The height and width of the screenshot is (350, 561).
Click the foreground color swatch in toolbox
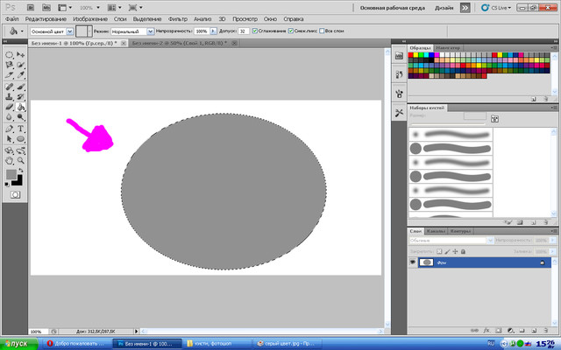(x=11, y=175)
